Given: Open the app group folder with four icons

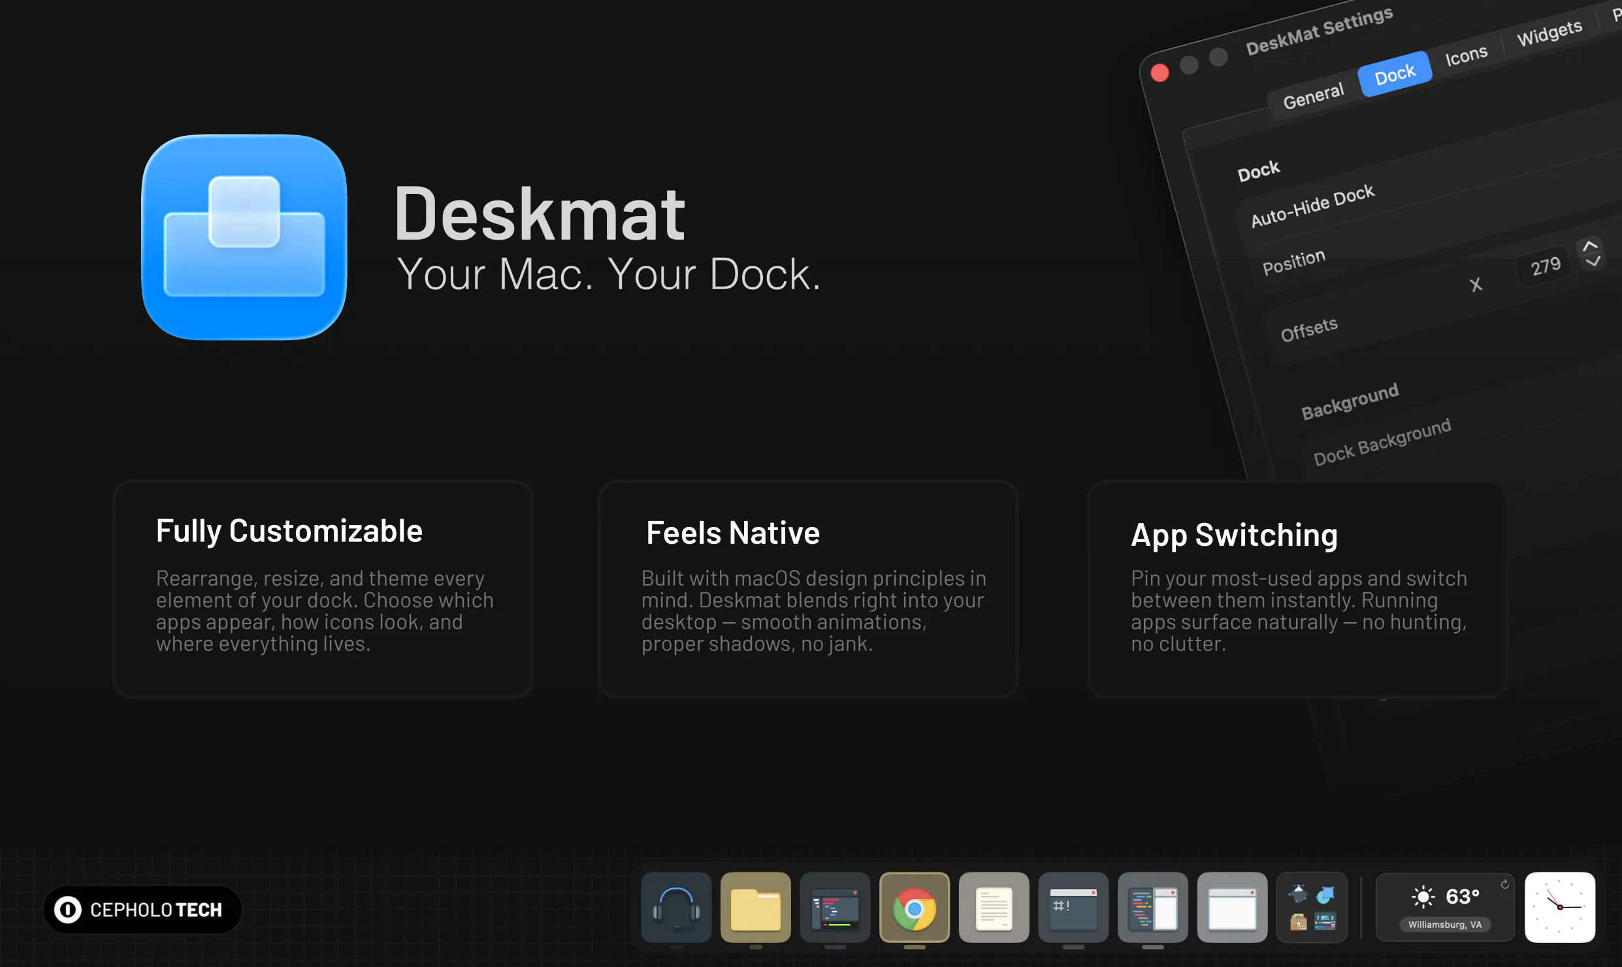Looking at the screenshot, I should point(1312,907).
